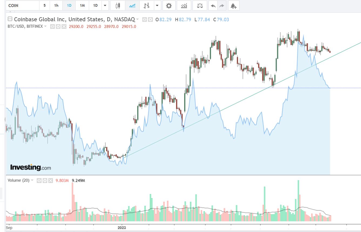
Task: Open Volume (20) legend dropdown arrow
Action: 32,180
